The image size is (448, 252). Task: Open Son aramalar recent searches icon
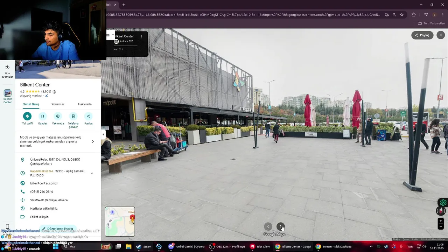click(7, 68)
